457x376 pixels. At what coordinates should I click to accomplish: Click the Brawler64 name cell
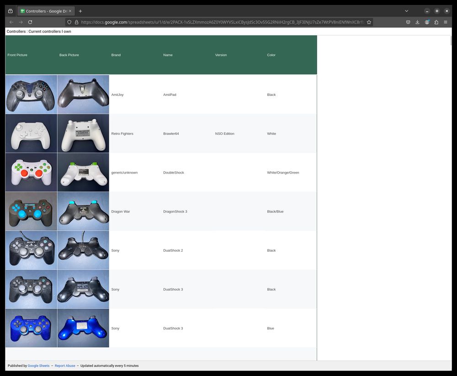(187, 133)
